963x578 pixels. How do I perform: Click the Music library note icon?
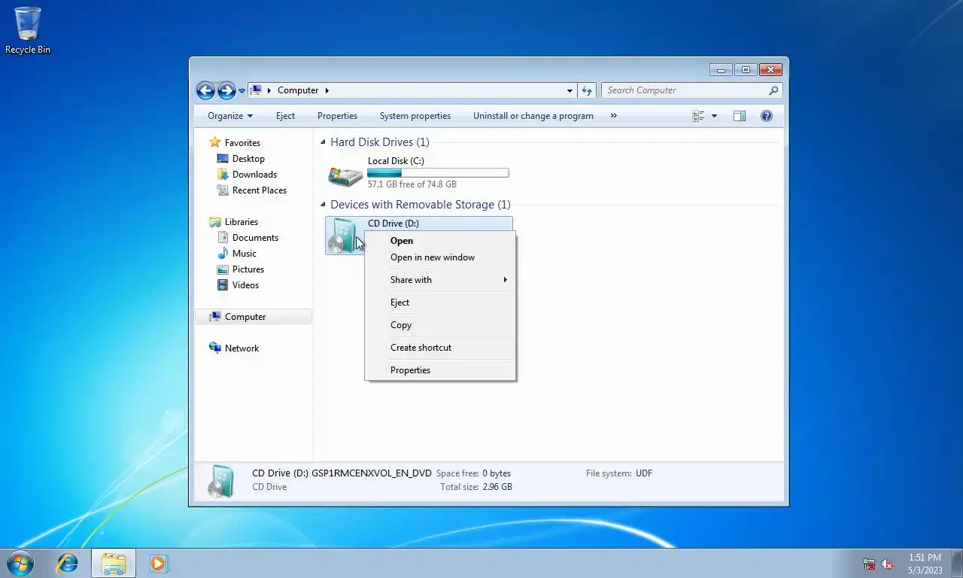(223, 254)
